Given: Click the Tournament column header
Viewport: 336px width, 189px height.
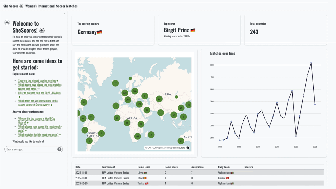Looking at the screenshot, I should [x=108, y=167].
